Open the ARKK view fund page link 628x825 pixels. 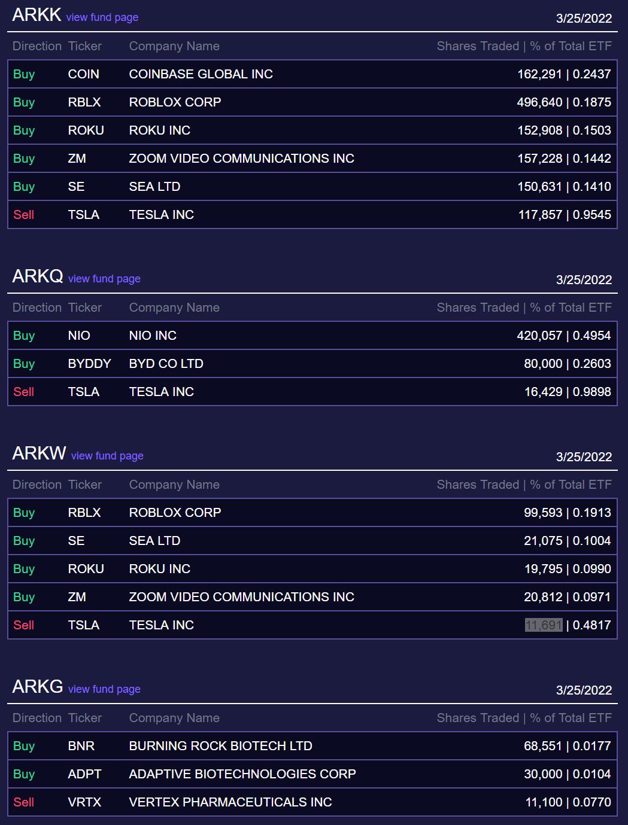(x=102, y=17)
